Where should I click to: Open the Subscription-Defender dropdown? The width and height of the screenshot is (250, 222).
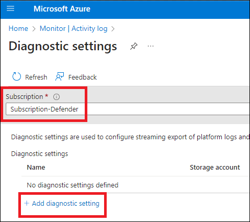128,109
